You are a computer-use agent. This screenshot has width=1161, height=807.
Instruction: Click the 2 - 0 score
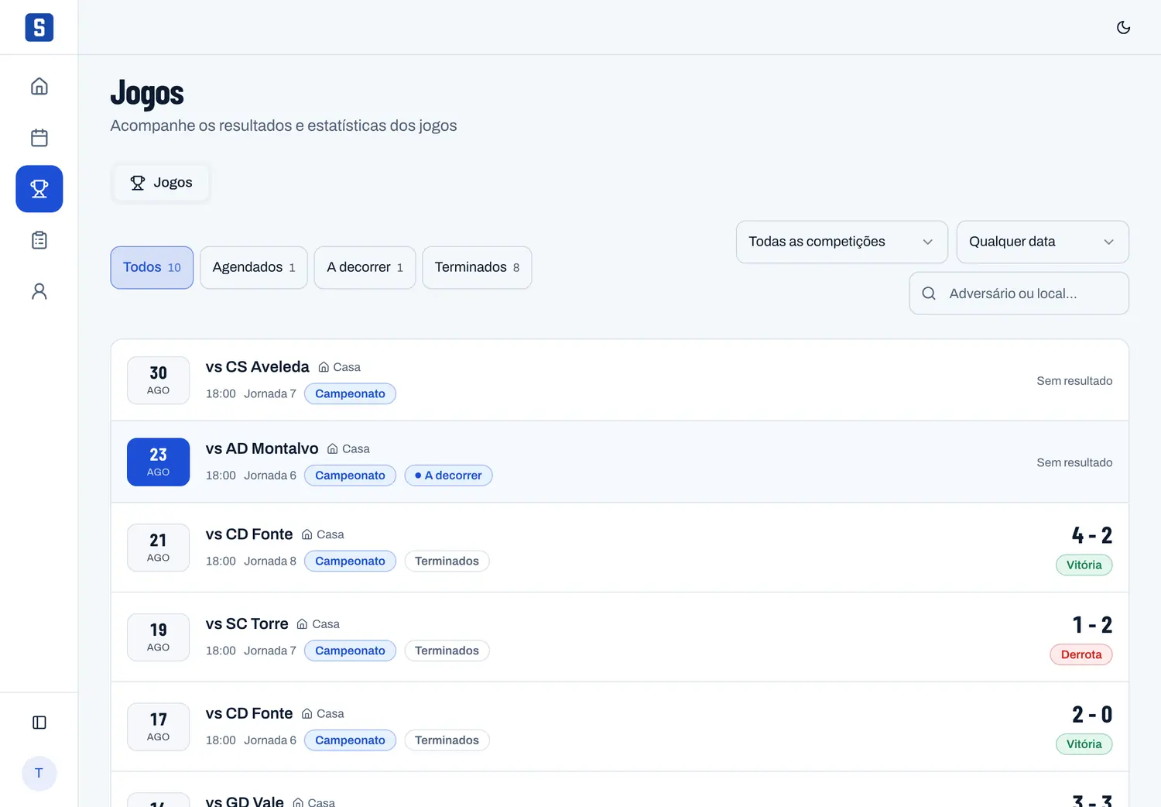click(x=1092, y=715)
